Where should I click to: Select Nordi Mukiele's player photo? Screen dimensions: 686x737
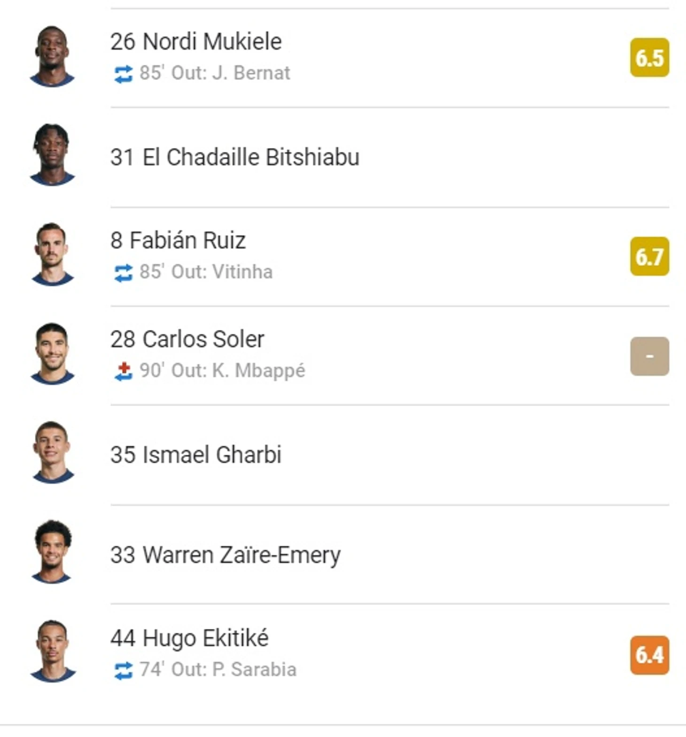point(52,56)
